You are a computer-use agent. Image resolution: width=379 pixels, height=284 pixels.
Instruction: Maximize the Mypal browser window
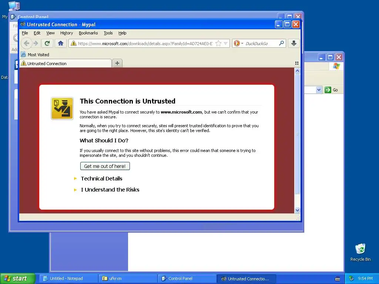[x=287, y=24]
